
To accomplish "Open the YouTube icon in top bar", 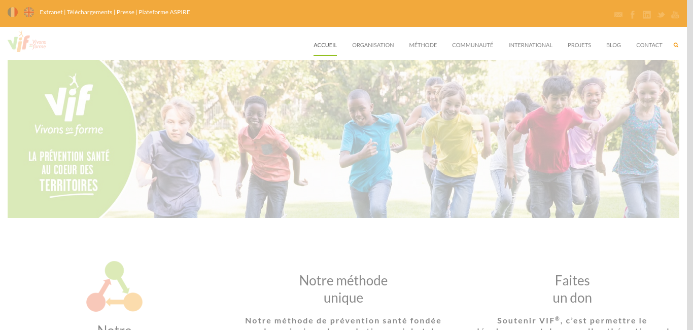I will click(x=675, y=15).
